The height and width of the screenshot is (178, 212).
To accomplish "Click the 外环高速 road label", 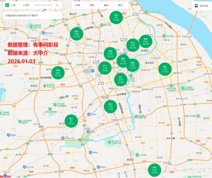I will tap(121, 94).
